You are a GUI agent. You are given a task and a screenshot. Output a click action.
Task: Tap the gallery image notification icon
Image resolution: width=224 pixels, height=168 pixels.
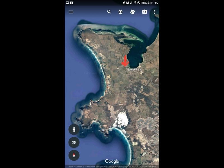pyautogui.click(x=67, y=3)
